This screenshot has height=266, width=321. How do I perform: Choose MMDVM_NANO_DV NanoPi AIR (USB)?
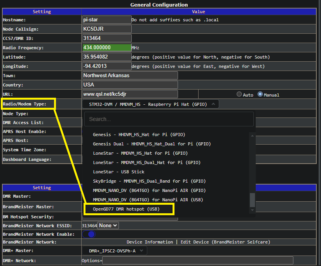pyautogui.click(x=148, y=200)
